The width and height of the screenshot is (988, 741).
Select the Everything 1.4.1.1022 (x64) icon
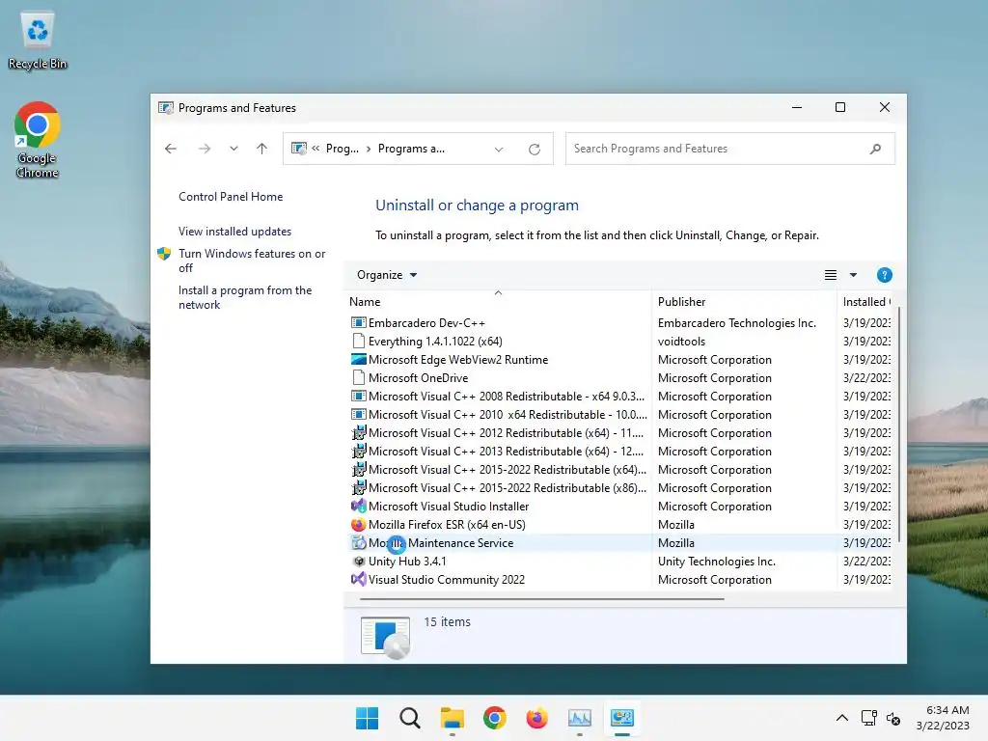359,341
